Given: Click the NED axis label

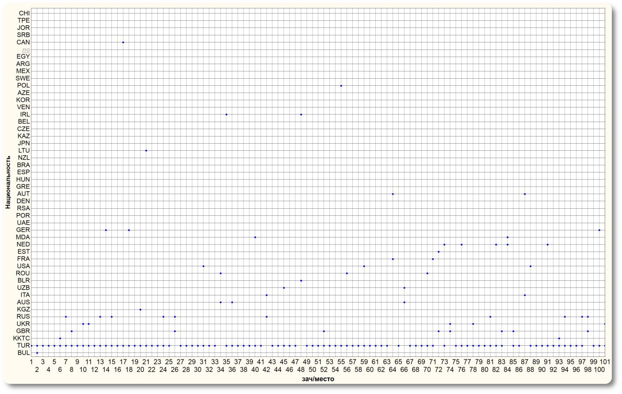Looking at the screenshot, I should tap(23, 244).
